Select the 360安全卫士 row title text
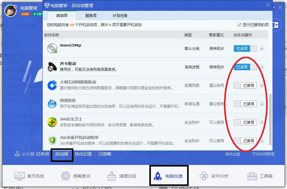Screen dimensions: 287x189 tap(71, 119)
